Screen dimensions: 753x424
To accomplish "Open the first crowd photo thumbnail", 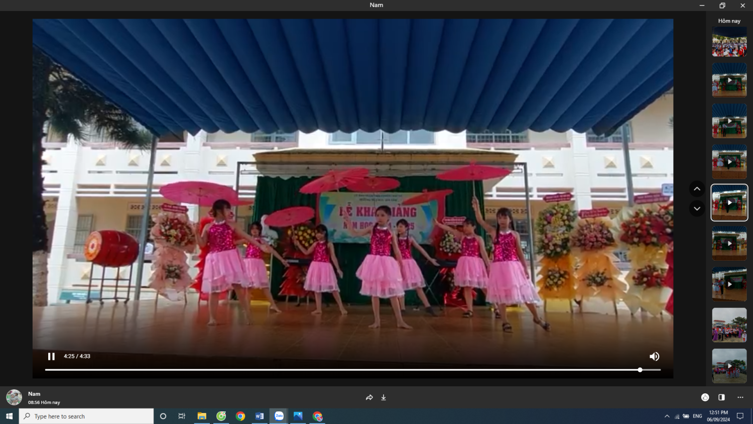I will [x=729, y=41].
